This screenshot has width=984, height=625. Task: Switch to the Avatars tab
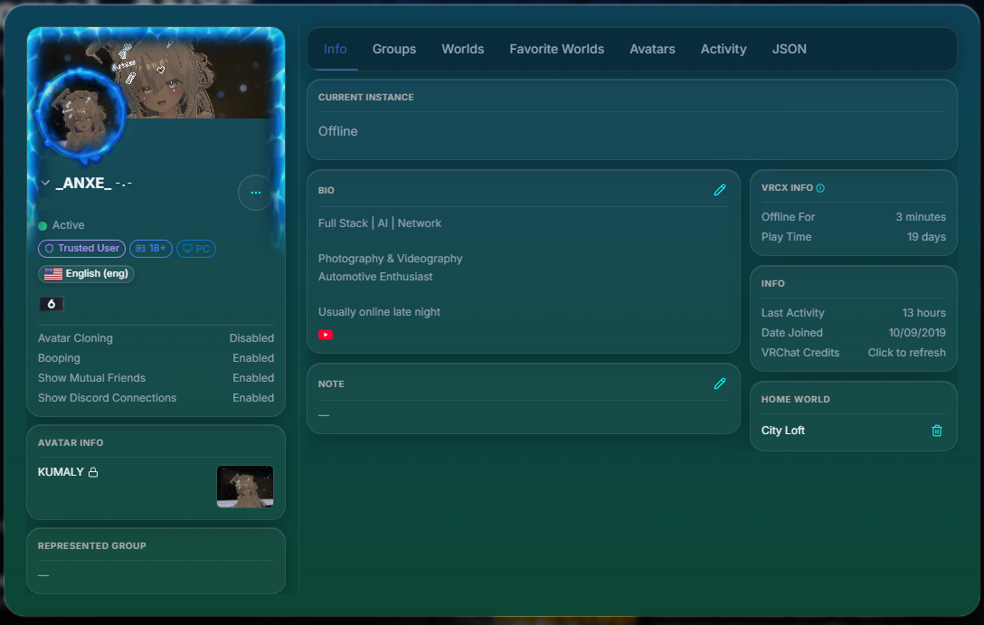pos(653,49)
